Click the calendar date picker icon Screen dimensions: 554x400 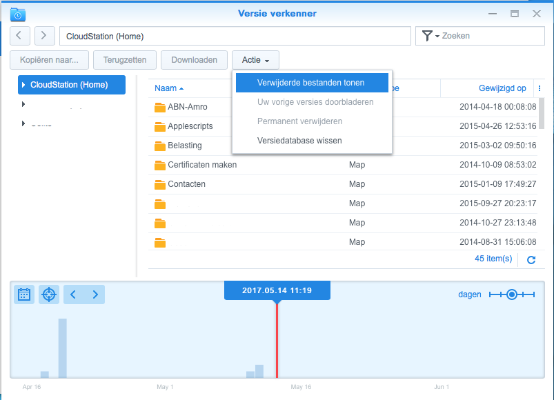(24, 294)
